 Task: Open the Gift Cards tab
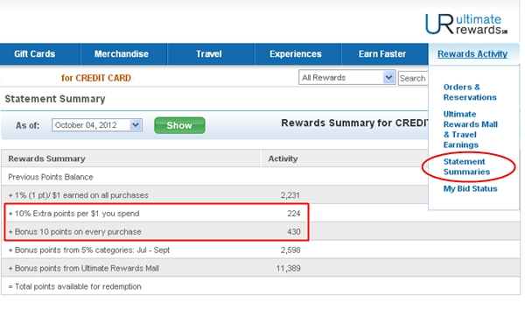35,54
